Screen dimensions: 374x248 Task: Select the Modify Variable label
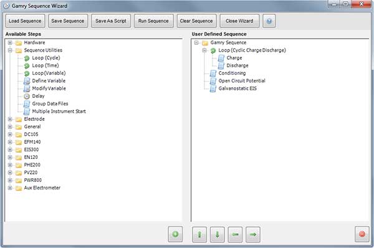click(49, 88)
